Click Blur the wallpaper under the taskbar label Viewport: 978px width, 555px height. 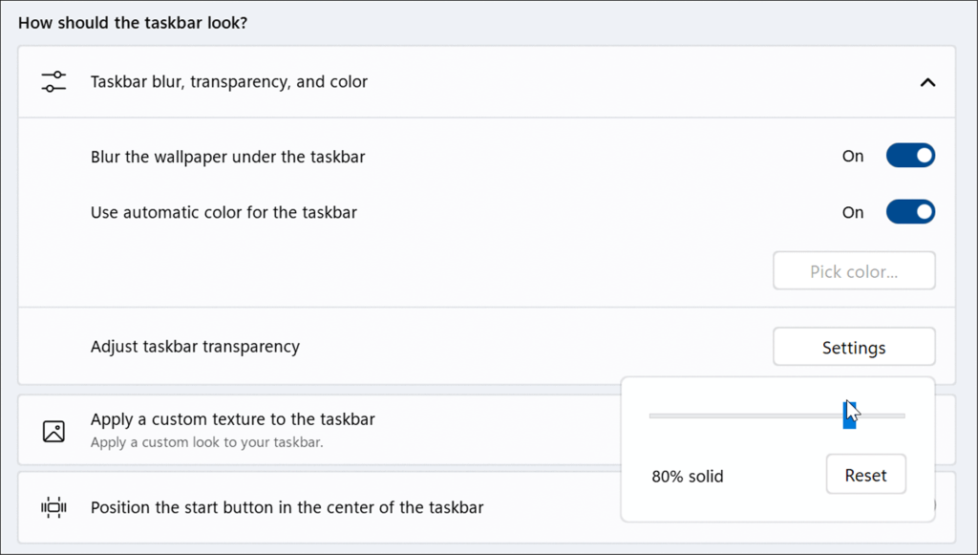(x=227, y=156)
